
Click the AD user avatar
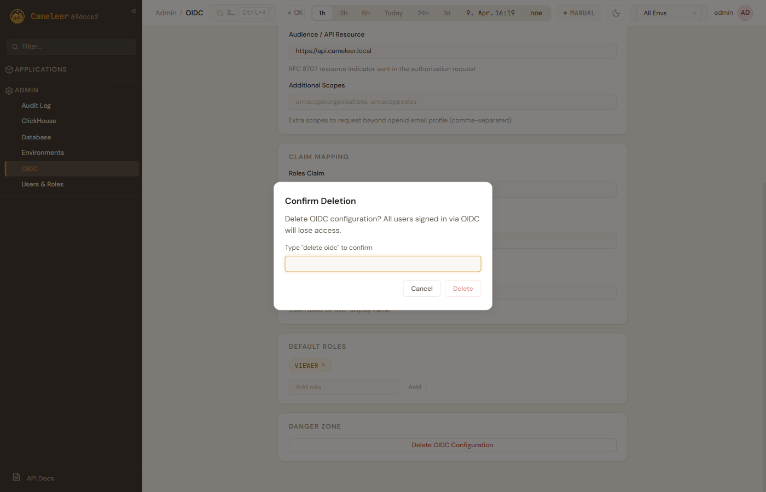pyautogui.click(x=745, y=13)
